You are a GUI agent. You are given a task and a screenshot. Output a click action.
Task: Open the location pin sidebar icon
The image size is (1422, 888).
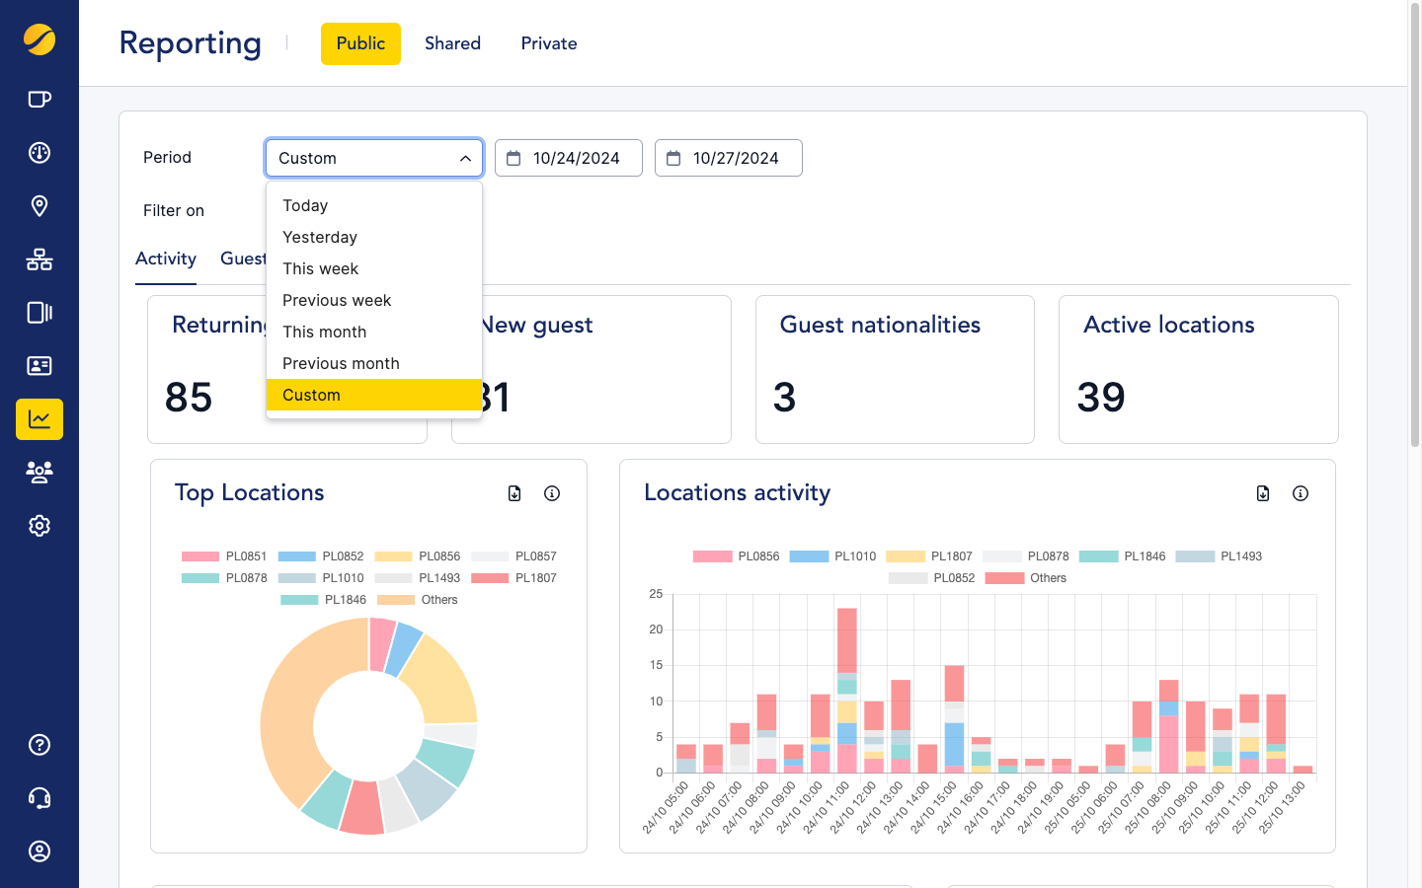[x=39, y=206]
